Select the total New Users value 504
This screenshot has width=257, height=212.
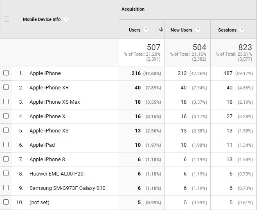click(199, 47)
